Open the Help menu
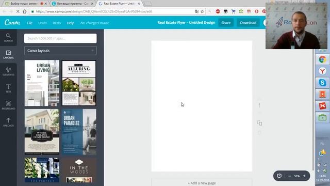Screen dimensions: 330x186 tap(71, 23)
